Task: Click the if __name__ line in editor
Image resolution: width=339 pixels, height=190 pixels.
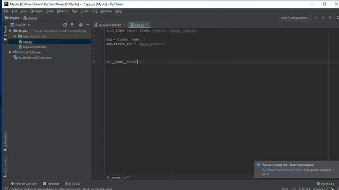Action: (x=122, y=62)
